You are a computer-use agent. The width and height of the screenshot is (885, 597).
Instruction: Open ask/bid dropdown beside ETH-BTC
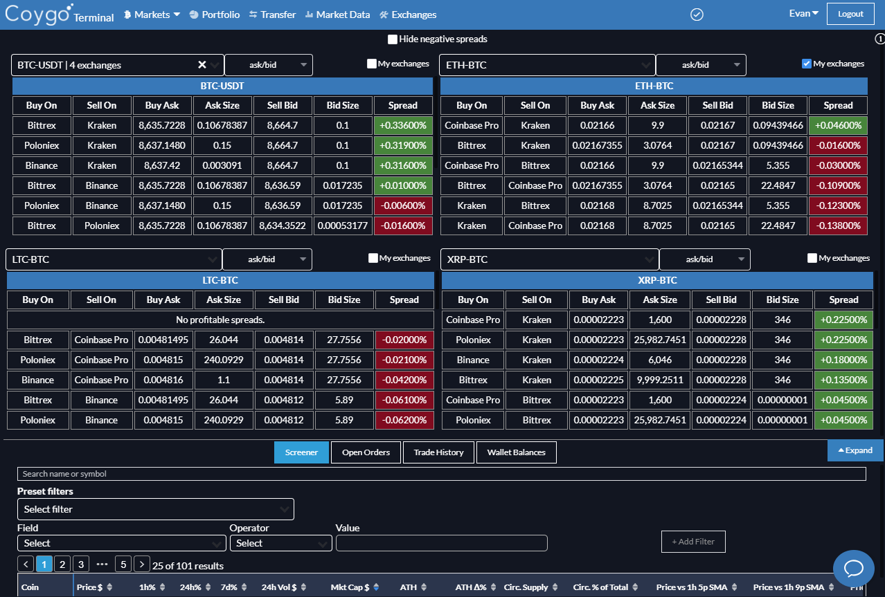click(x=701, y=65)
